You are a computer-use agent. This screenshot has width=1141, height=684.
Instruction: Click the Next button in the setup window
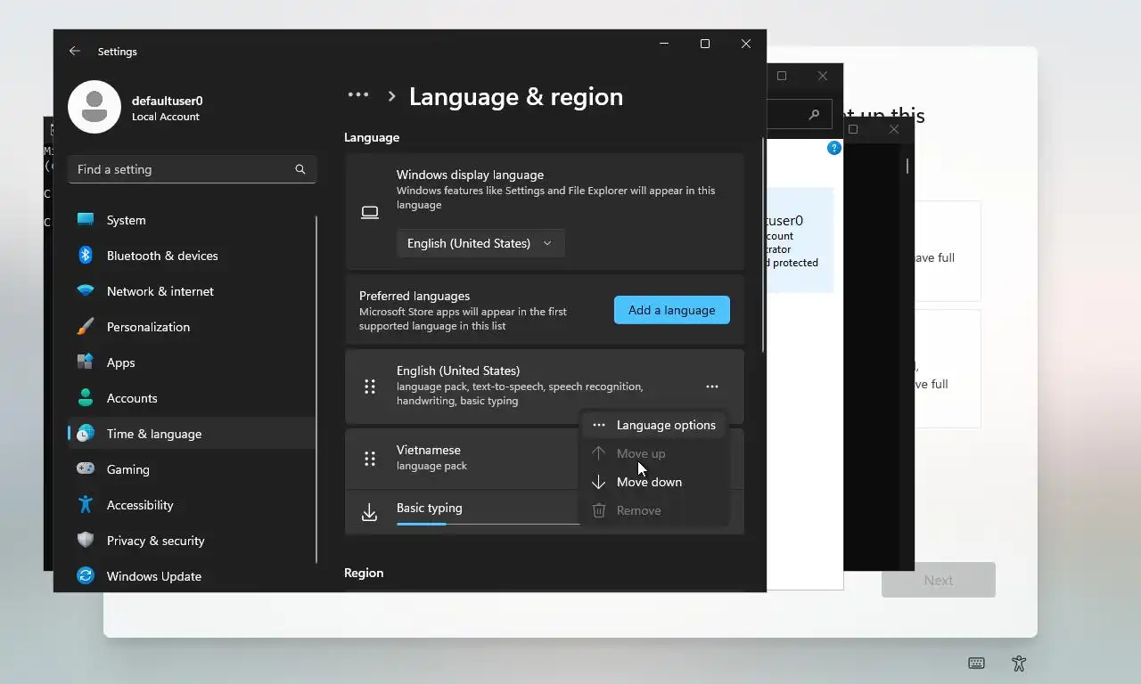click(x=939, y=580)
